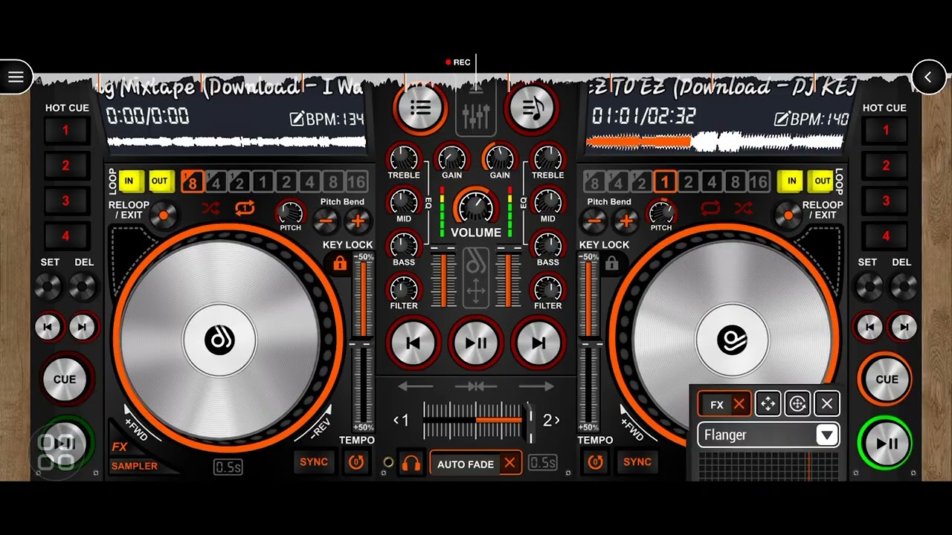Trigger right deck Hot Cue 3
This screenshot has height=535, width=952.
point(886,201)
